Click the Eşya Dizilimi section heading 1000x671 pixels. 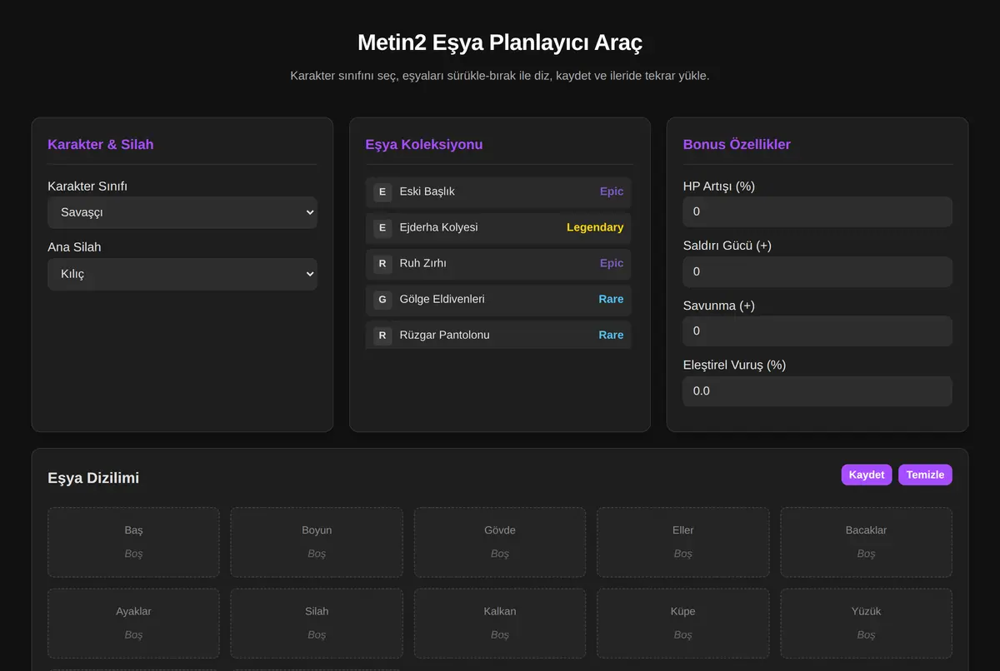click(x=93, y=478)
